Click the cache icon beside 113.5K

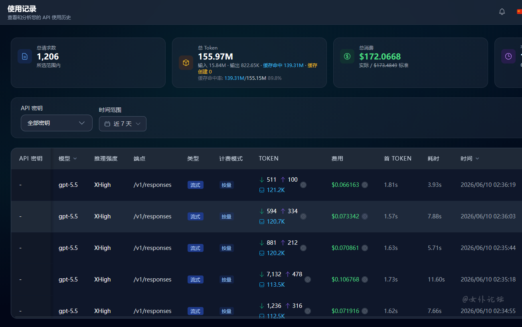coord(262,285)
